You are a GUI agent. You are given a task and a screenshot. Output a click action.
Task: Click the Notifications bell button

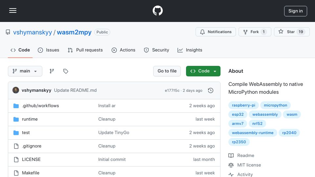click(x=216, y=32)
